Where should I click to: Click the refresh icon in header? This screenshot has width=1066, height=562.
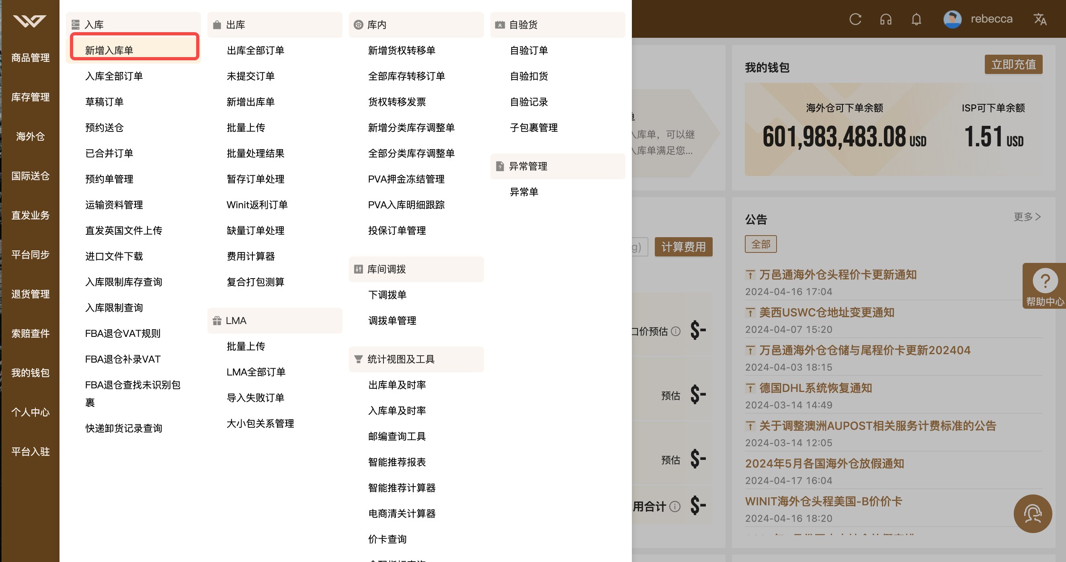855,19
